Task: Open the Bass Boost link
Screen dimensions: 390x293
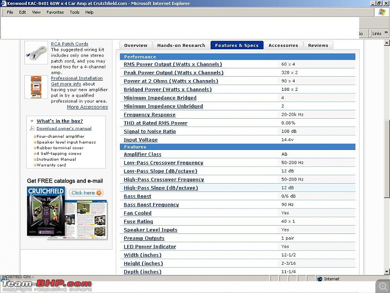Action: (x=137, y=196)
